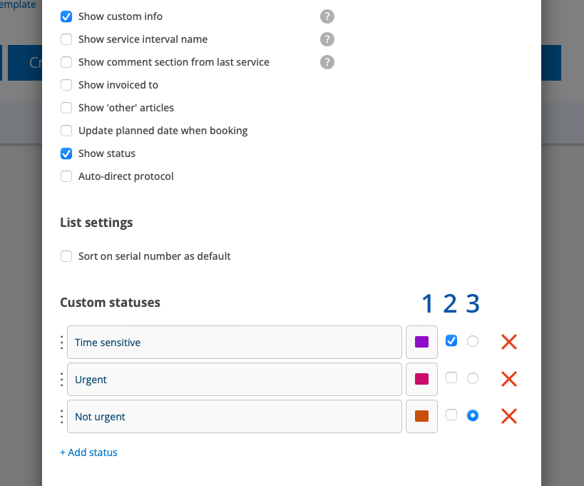The image size is (584, 486).
Task: Click the Urgent status name field
Action: (234, 380)
